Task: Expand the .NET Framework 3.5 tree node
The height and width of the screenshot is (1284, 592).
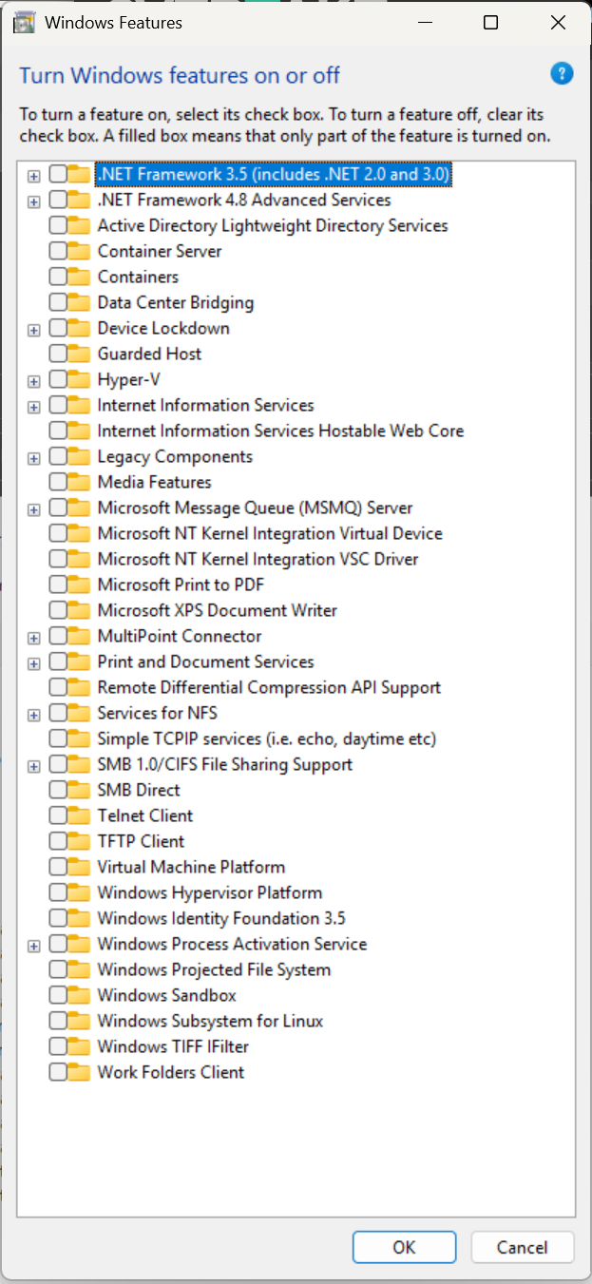Action: (34, 176)
